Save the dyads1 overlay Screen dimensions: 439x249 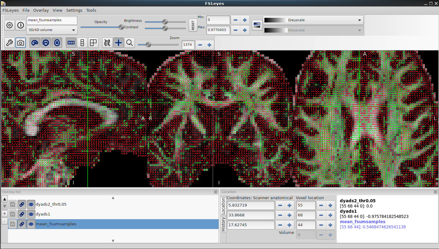pos(13,214)
